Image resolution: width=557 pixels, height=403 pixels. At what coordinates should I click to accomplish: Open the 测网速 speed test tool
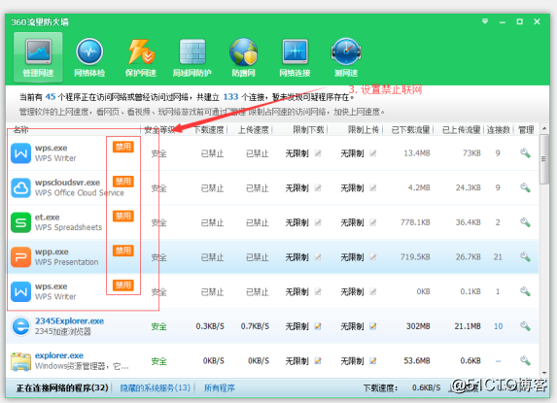click(x=346, y=57)
